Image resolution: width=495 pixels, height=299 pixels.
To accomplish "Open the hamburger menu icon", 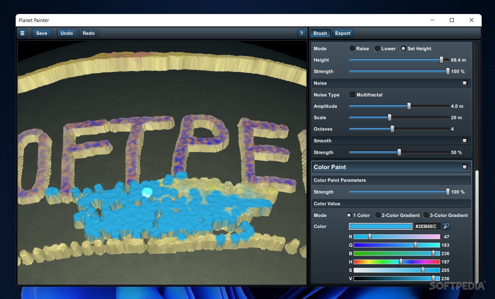I will point(22,33).
